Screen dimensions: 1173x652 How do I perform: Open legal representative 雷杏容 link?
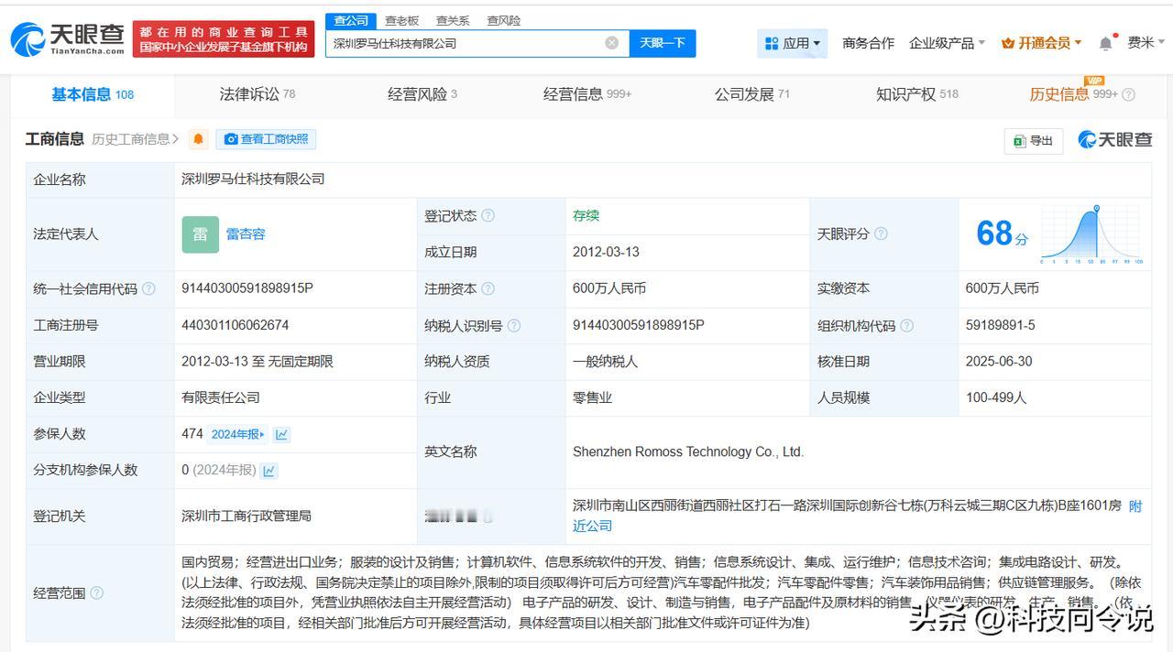(x=246, y=234)
